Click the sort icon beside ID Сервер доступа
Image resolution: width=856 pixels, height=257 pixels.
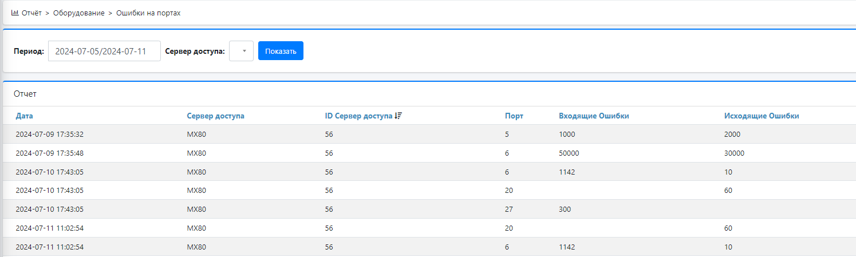[399, 116]
